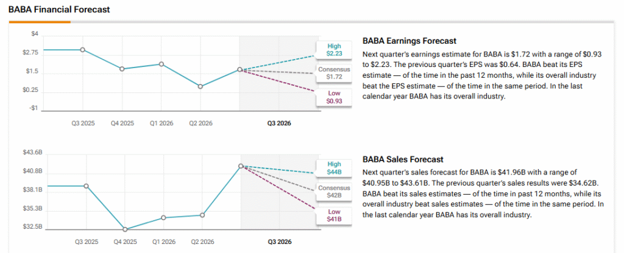This screenshot has height=253, width=624.
Task: Select the earnings forecast origin point
Action: 240,70
